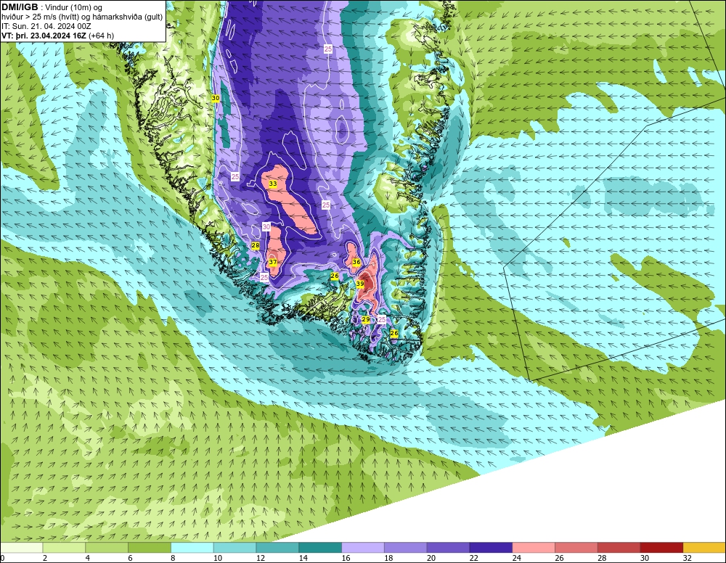
Task: Click the yellow '28' max gust label
Action: [x=255, y=245]
